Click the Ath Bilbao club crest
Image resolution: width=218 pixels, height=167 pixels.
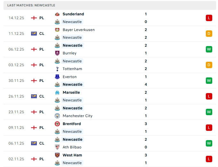click(57, 147)
